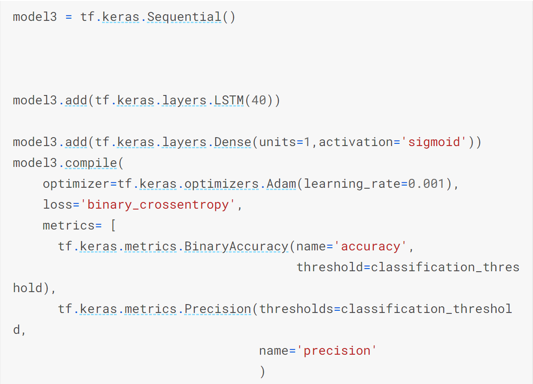Click the compile method name
533x384 pixels.
[91, 163]
